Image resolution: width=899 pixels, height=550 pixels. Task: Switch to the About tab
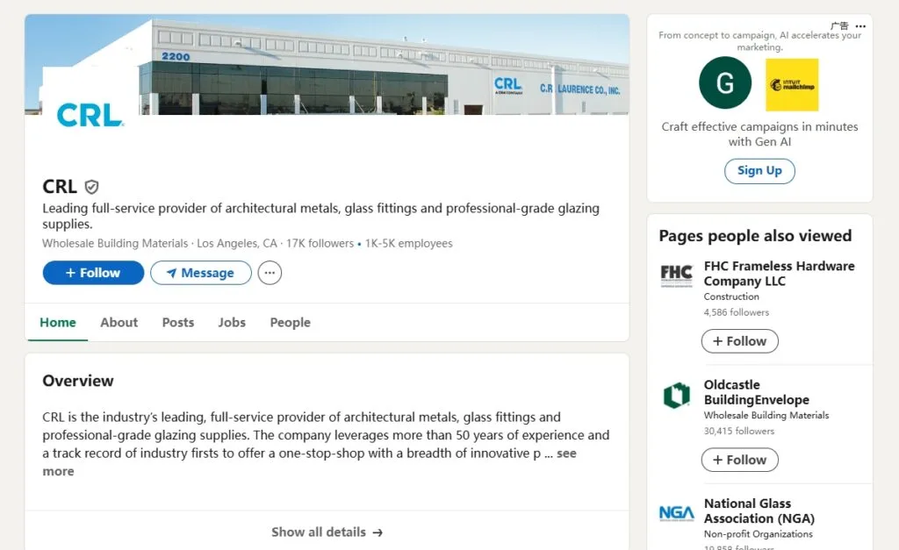(119, 323)
